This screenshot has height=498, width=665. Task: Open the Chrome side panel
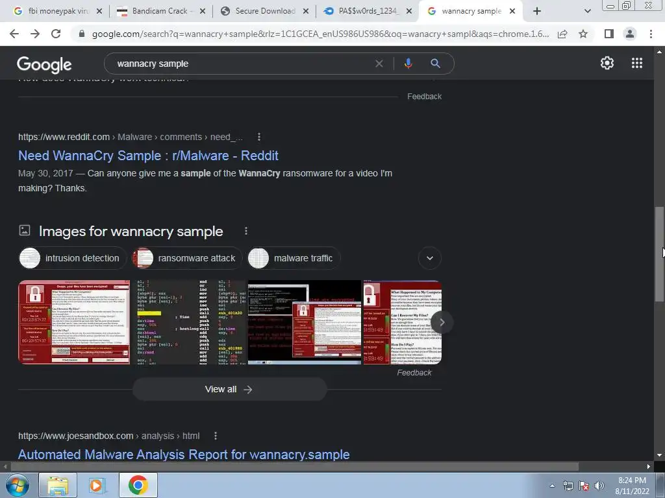click(x=609, y=34)
